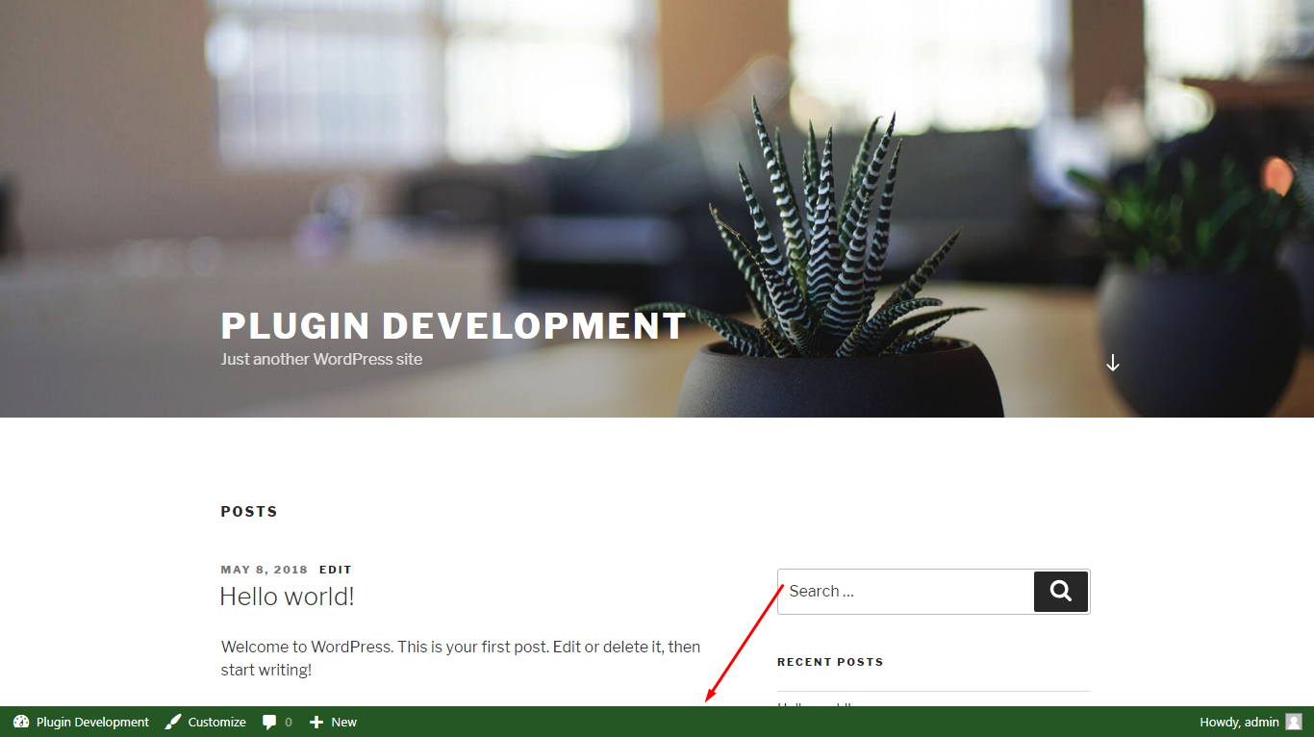Click the search magnifier button

[1061, 592]
